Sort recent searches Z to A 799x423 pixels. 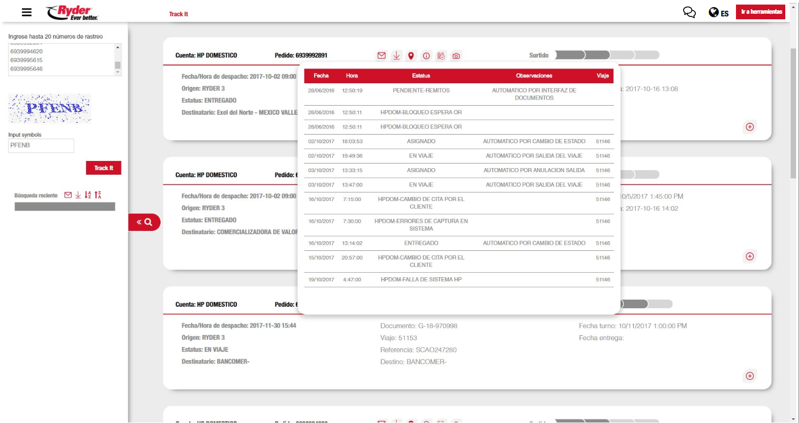coord(98,195)
